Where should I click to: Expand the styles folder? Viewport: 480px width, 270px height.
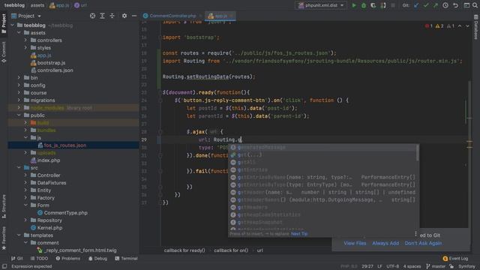(25, 48)
